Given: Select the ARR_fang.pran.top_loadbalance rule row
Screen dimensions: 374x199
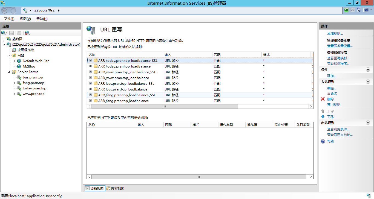Looking at the screenshot, I should (x=123, y=101).
